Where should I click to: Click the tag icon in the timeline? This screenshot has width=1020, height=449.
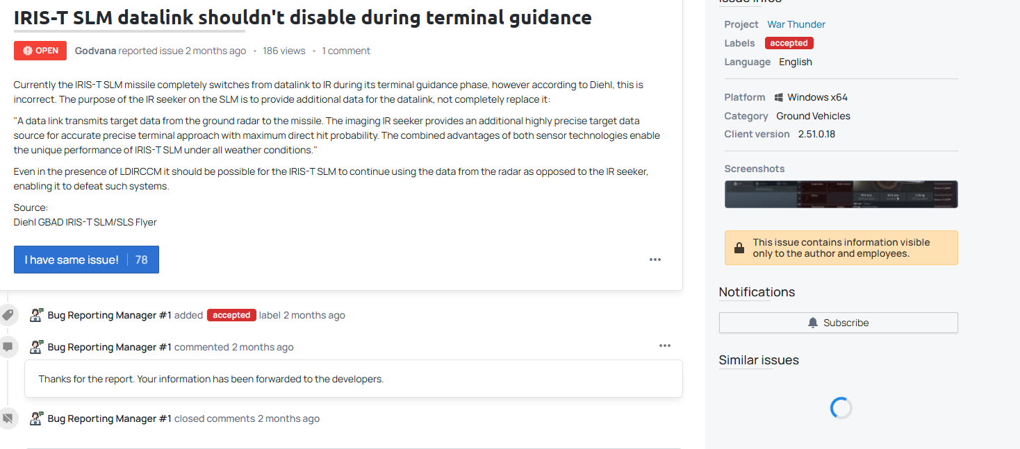click(8, 315)
